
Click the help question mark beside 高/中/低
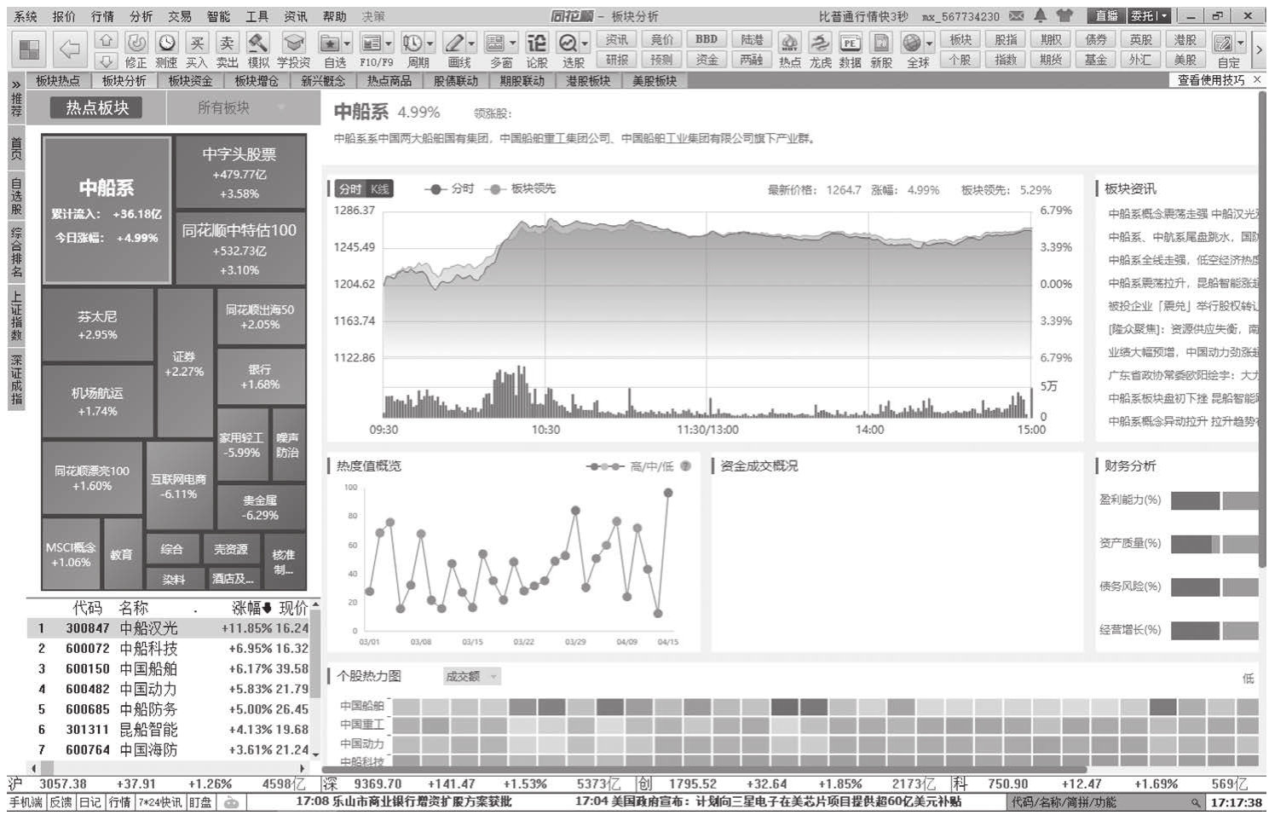tap(685, 466)
